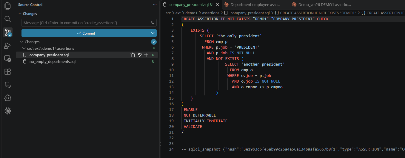Viewport: 405px width, 158px height.
Task: Select company_president.sql in changes list
Action: point(49,55)
